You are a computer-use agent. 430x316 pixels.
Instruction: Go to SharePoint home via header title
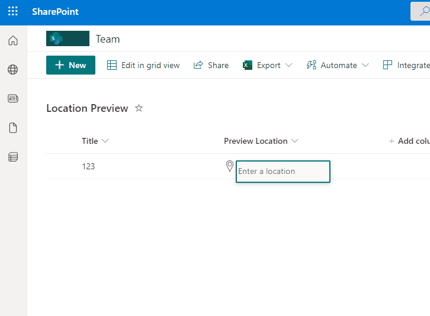[55, 11]
